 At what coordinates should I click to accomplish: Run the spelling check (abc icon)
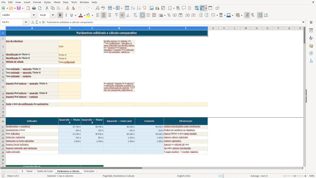103,8
